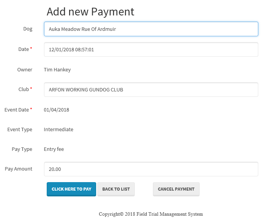Click the Dog label

pyautogui.click(x=28, y=29)
